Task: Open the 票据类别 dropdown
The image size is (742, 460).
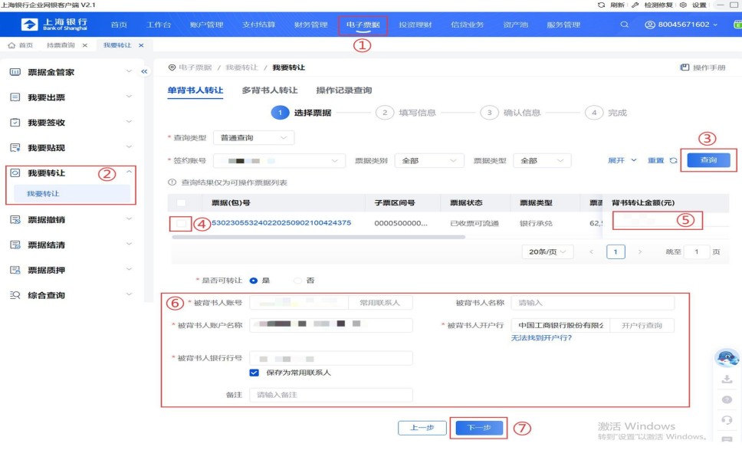Action: tap(429, 161)
